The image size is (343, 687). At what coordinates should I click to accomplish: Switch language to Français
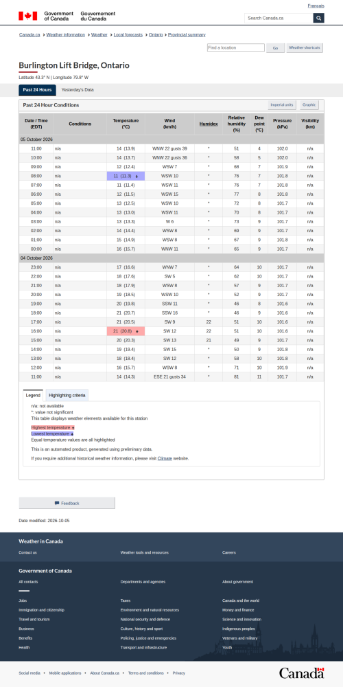(316, 6)
